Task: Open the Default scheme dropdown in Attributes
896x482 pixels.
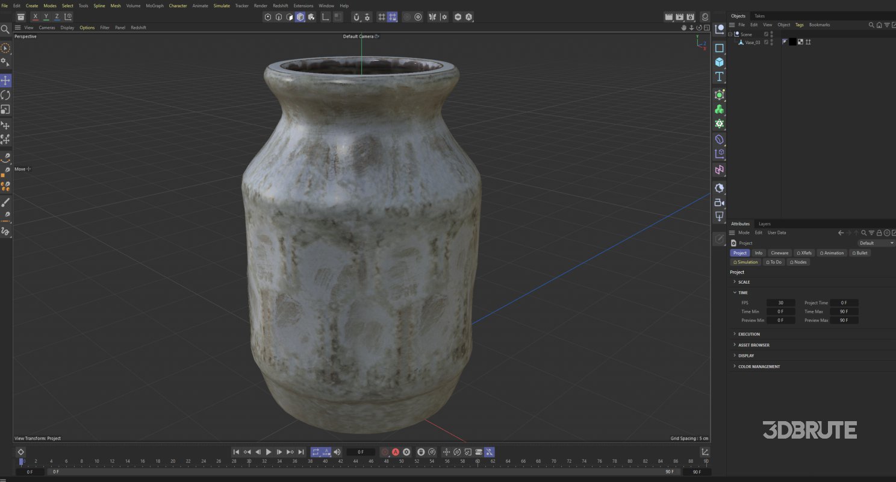Action: point(875,243)
